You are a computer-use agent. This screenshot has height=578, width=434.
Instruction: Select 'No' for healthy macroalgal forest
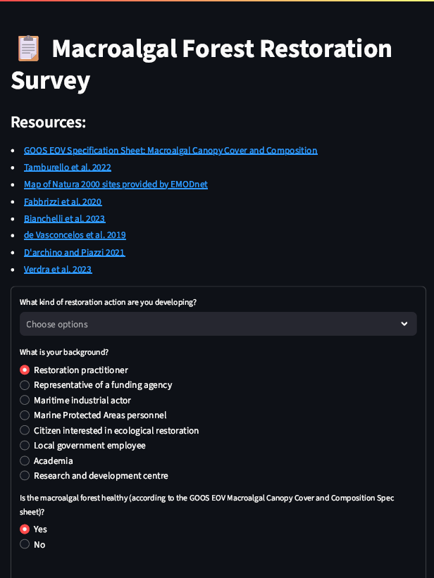coord(25,544)
